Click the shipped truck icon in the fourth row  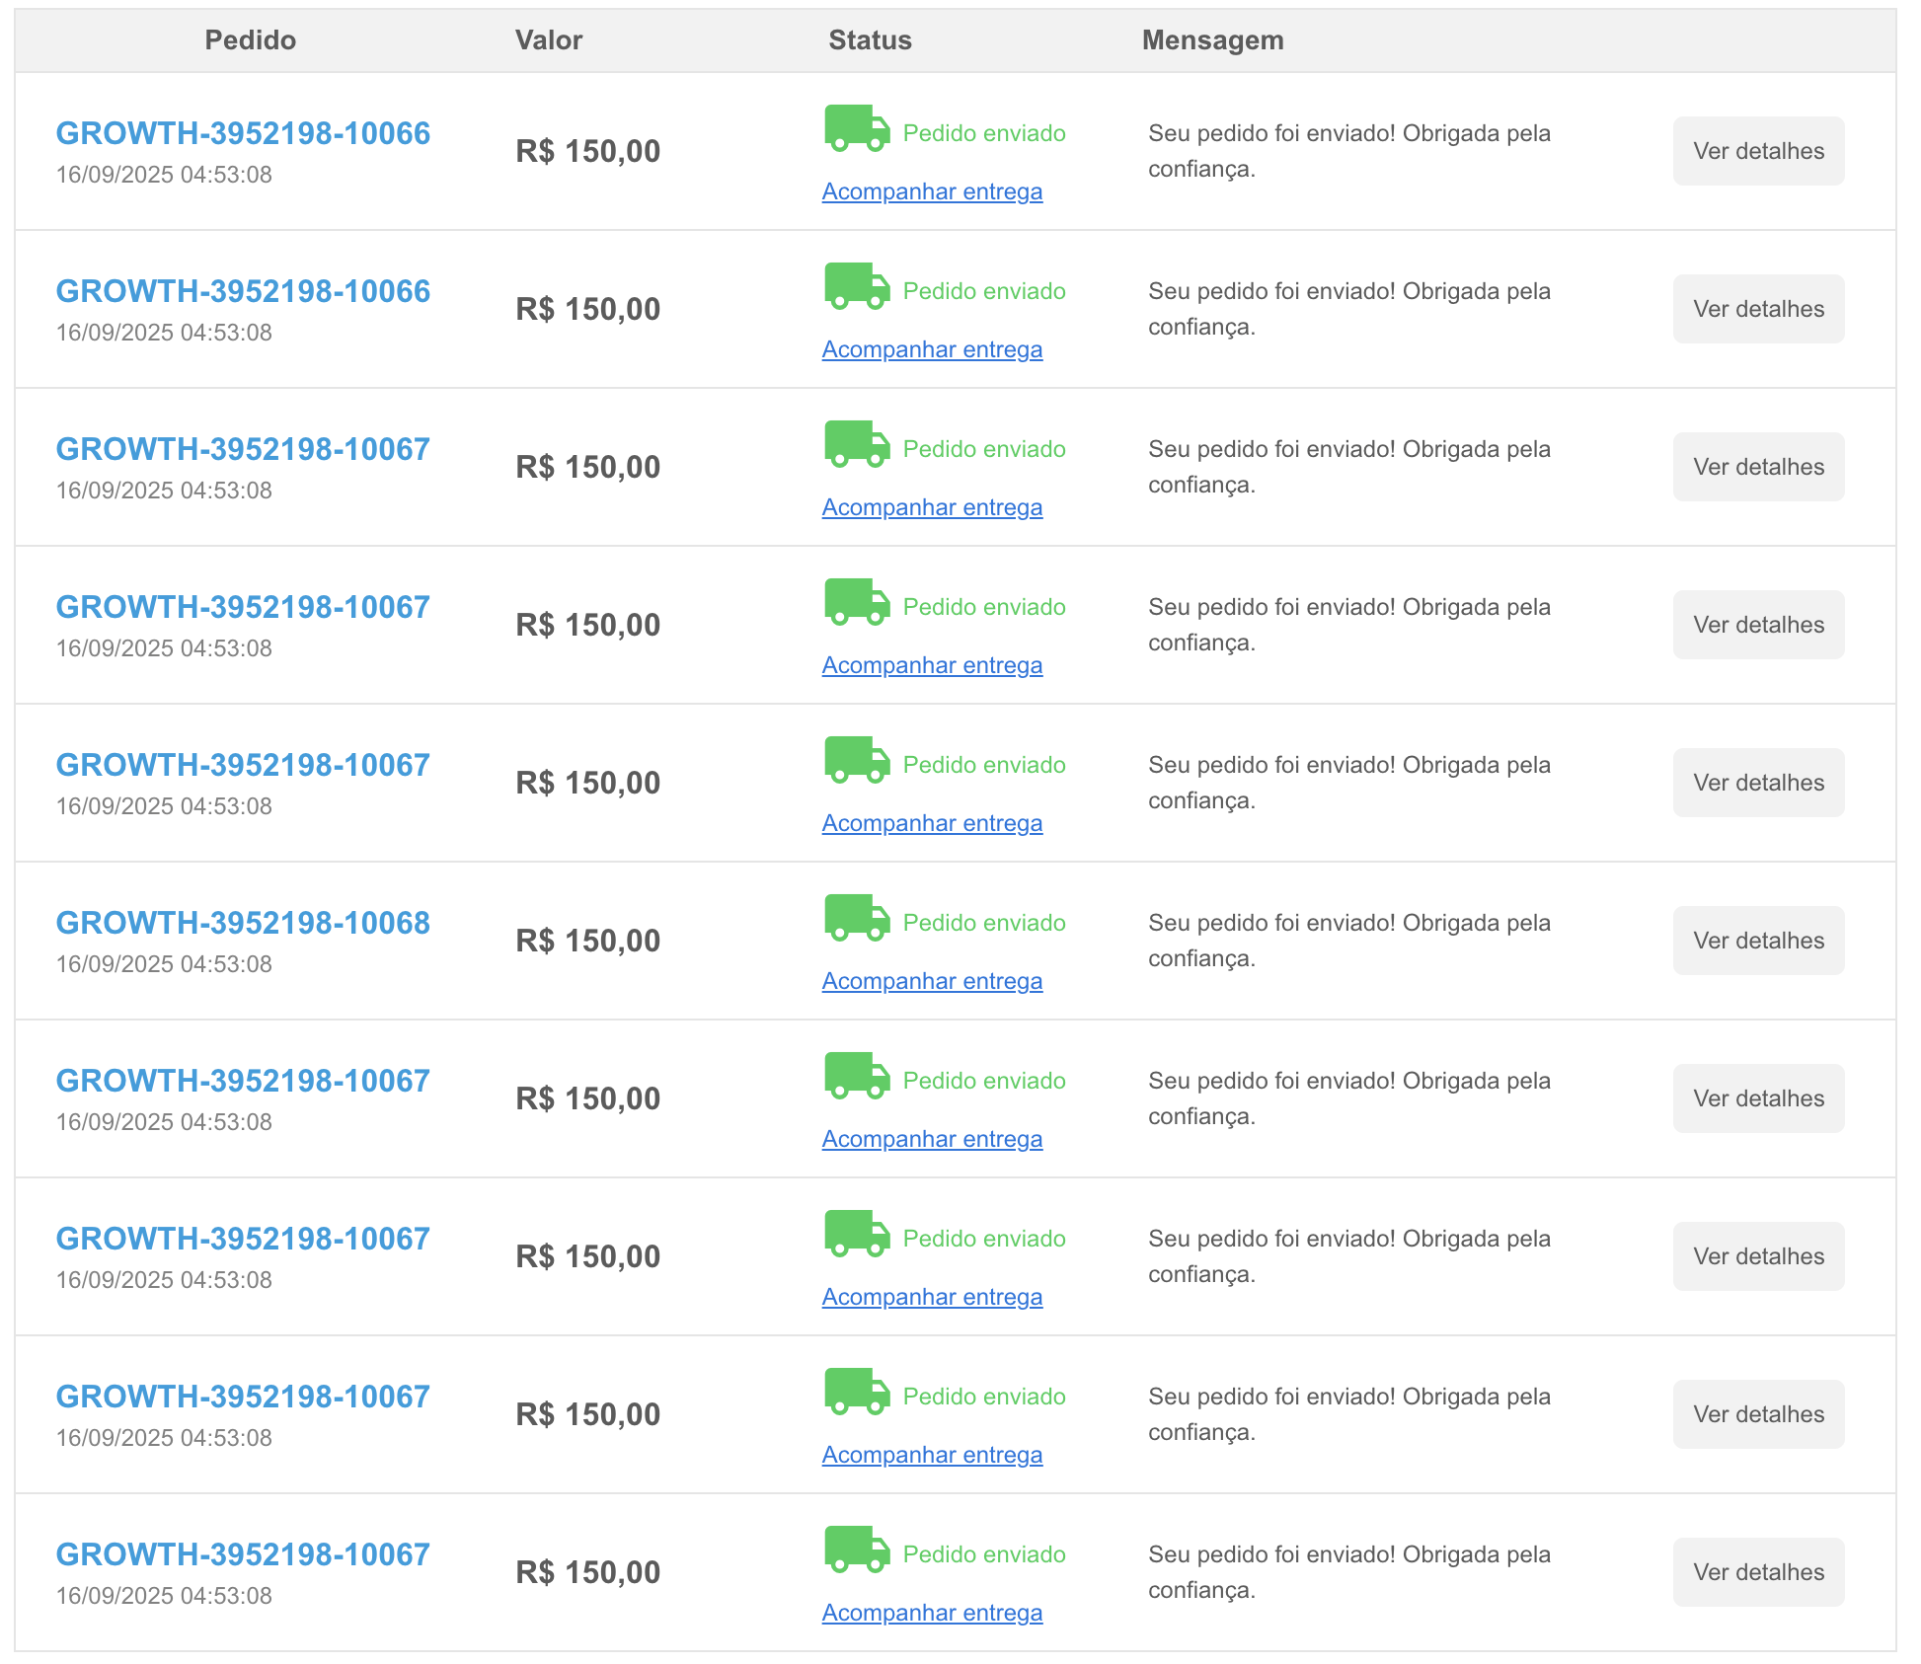click(x=856, y=602)
